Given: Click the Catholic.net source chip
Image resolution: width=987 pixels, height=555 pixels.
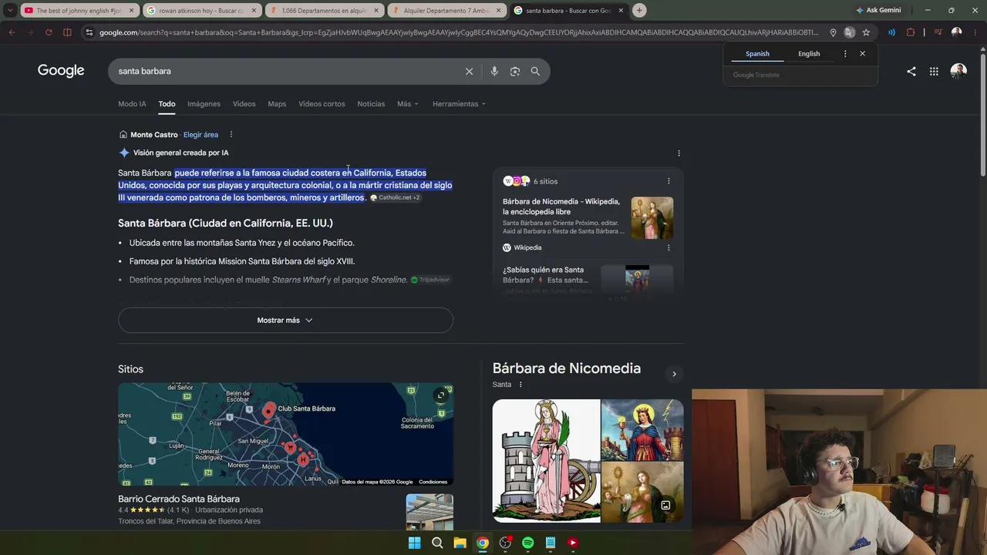Looking at the screenshot, I should (395, 197).
